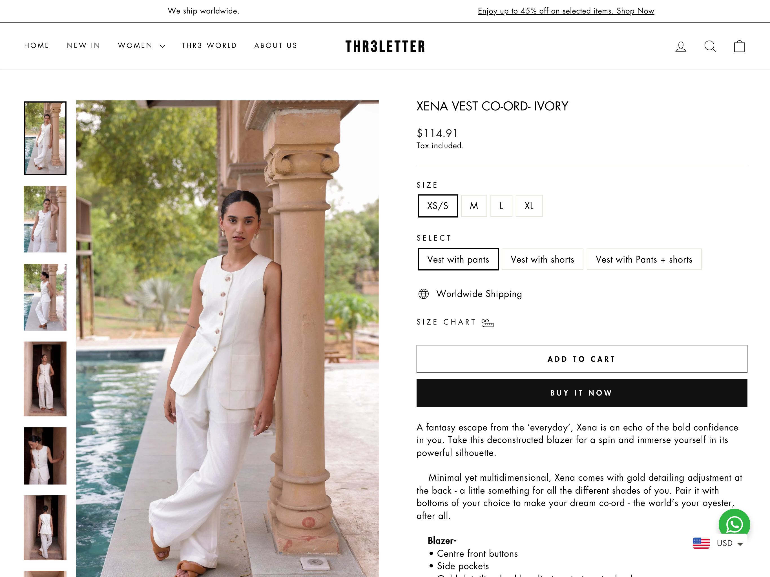Expand the Women menu chevron
Image resolution: width=770 pixels, height=577 pixels.
tap(162, 46)
